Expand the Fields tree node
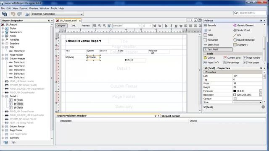Image resolution: width=269 pixels, height=151 pixels. [x=3, y=36]
